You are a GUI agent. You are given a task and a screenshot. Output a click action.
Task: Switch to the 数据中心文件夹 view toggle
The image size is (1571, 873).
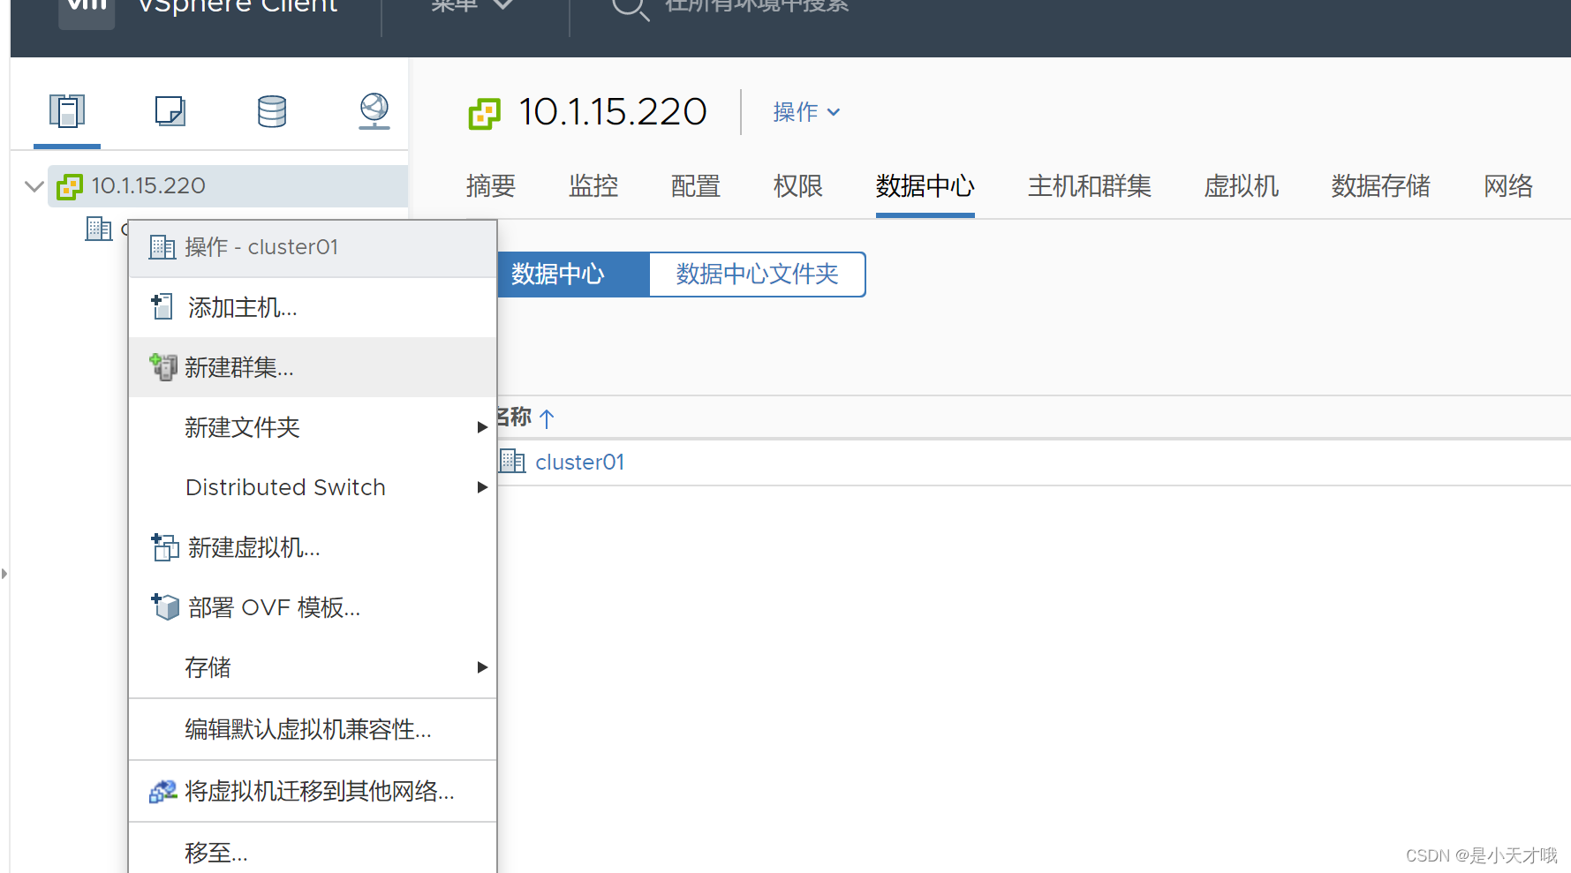(x=756, y=275)
